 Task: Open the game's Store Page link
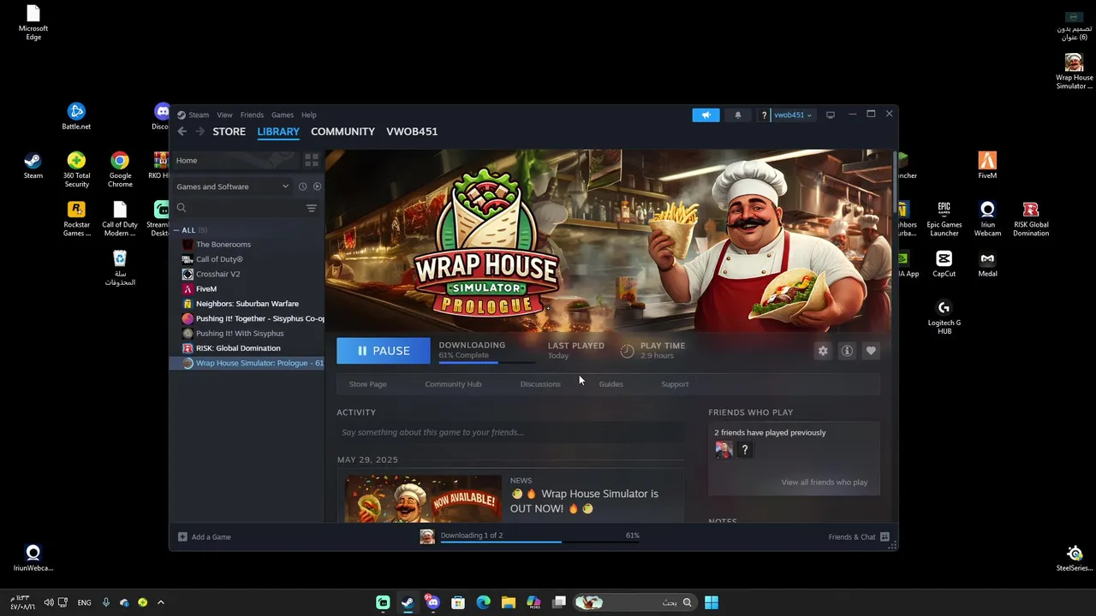pyautogui.click(x=367, y=384)
